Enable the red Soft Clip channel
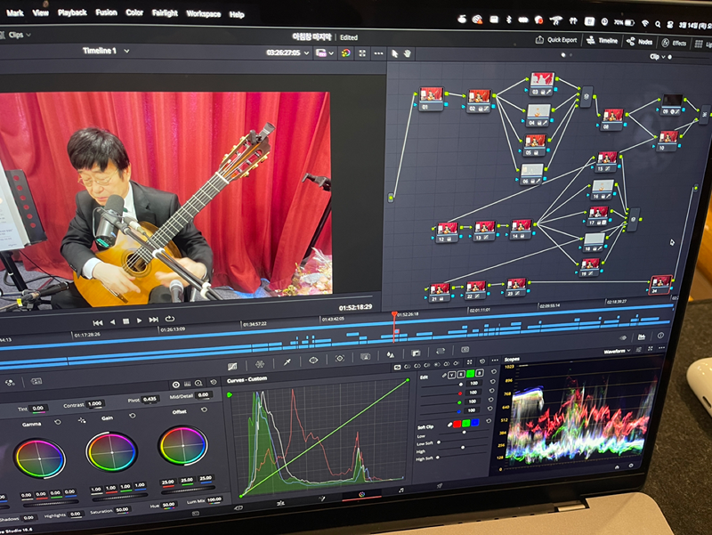Image resolution: width=712 pixels, height=535 pixels. click(457, 425)
